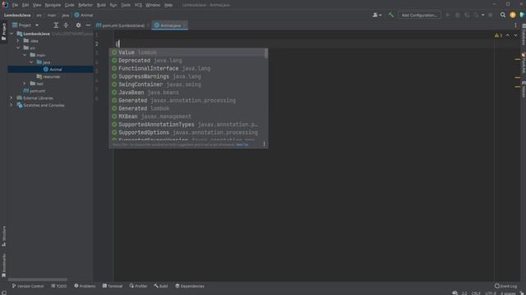
Task: Click the orange IDE updates icon
Action: tap(513, 15)
